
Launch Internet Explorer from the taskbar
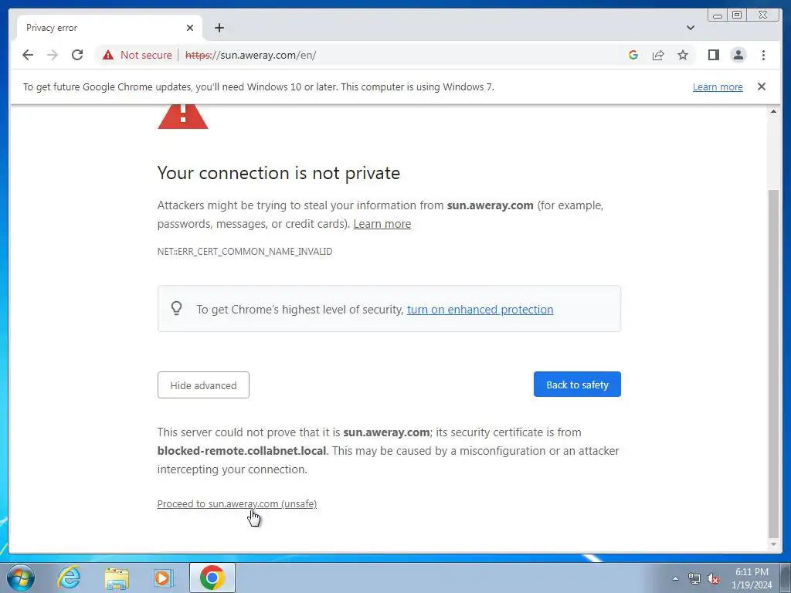(x=69, y=578)
